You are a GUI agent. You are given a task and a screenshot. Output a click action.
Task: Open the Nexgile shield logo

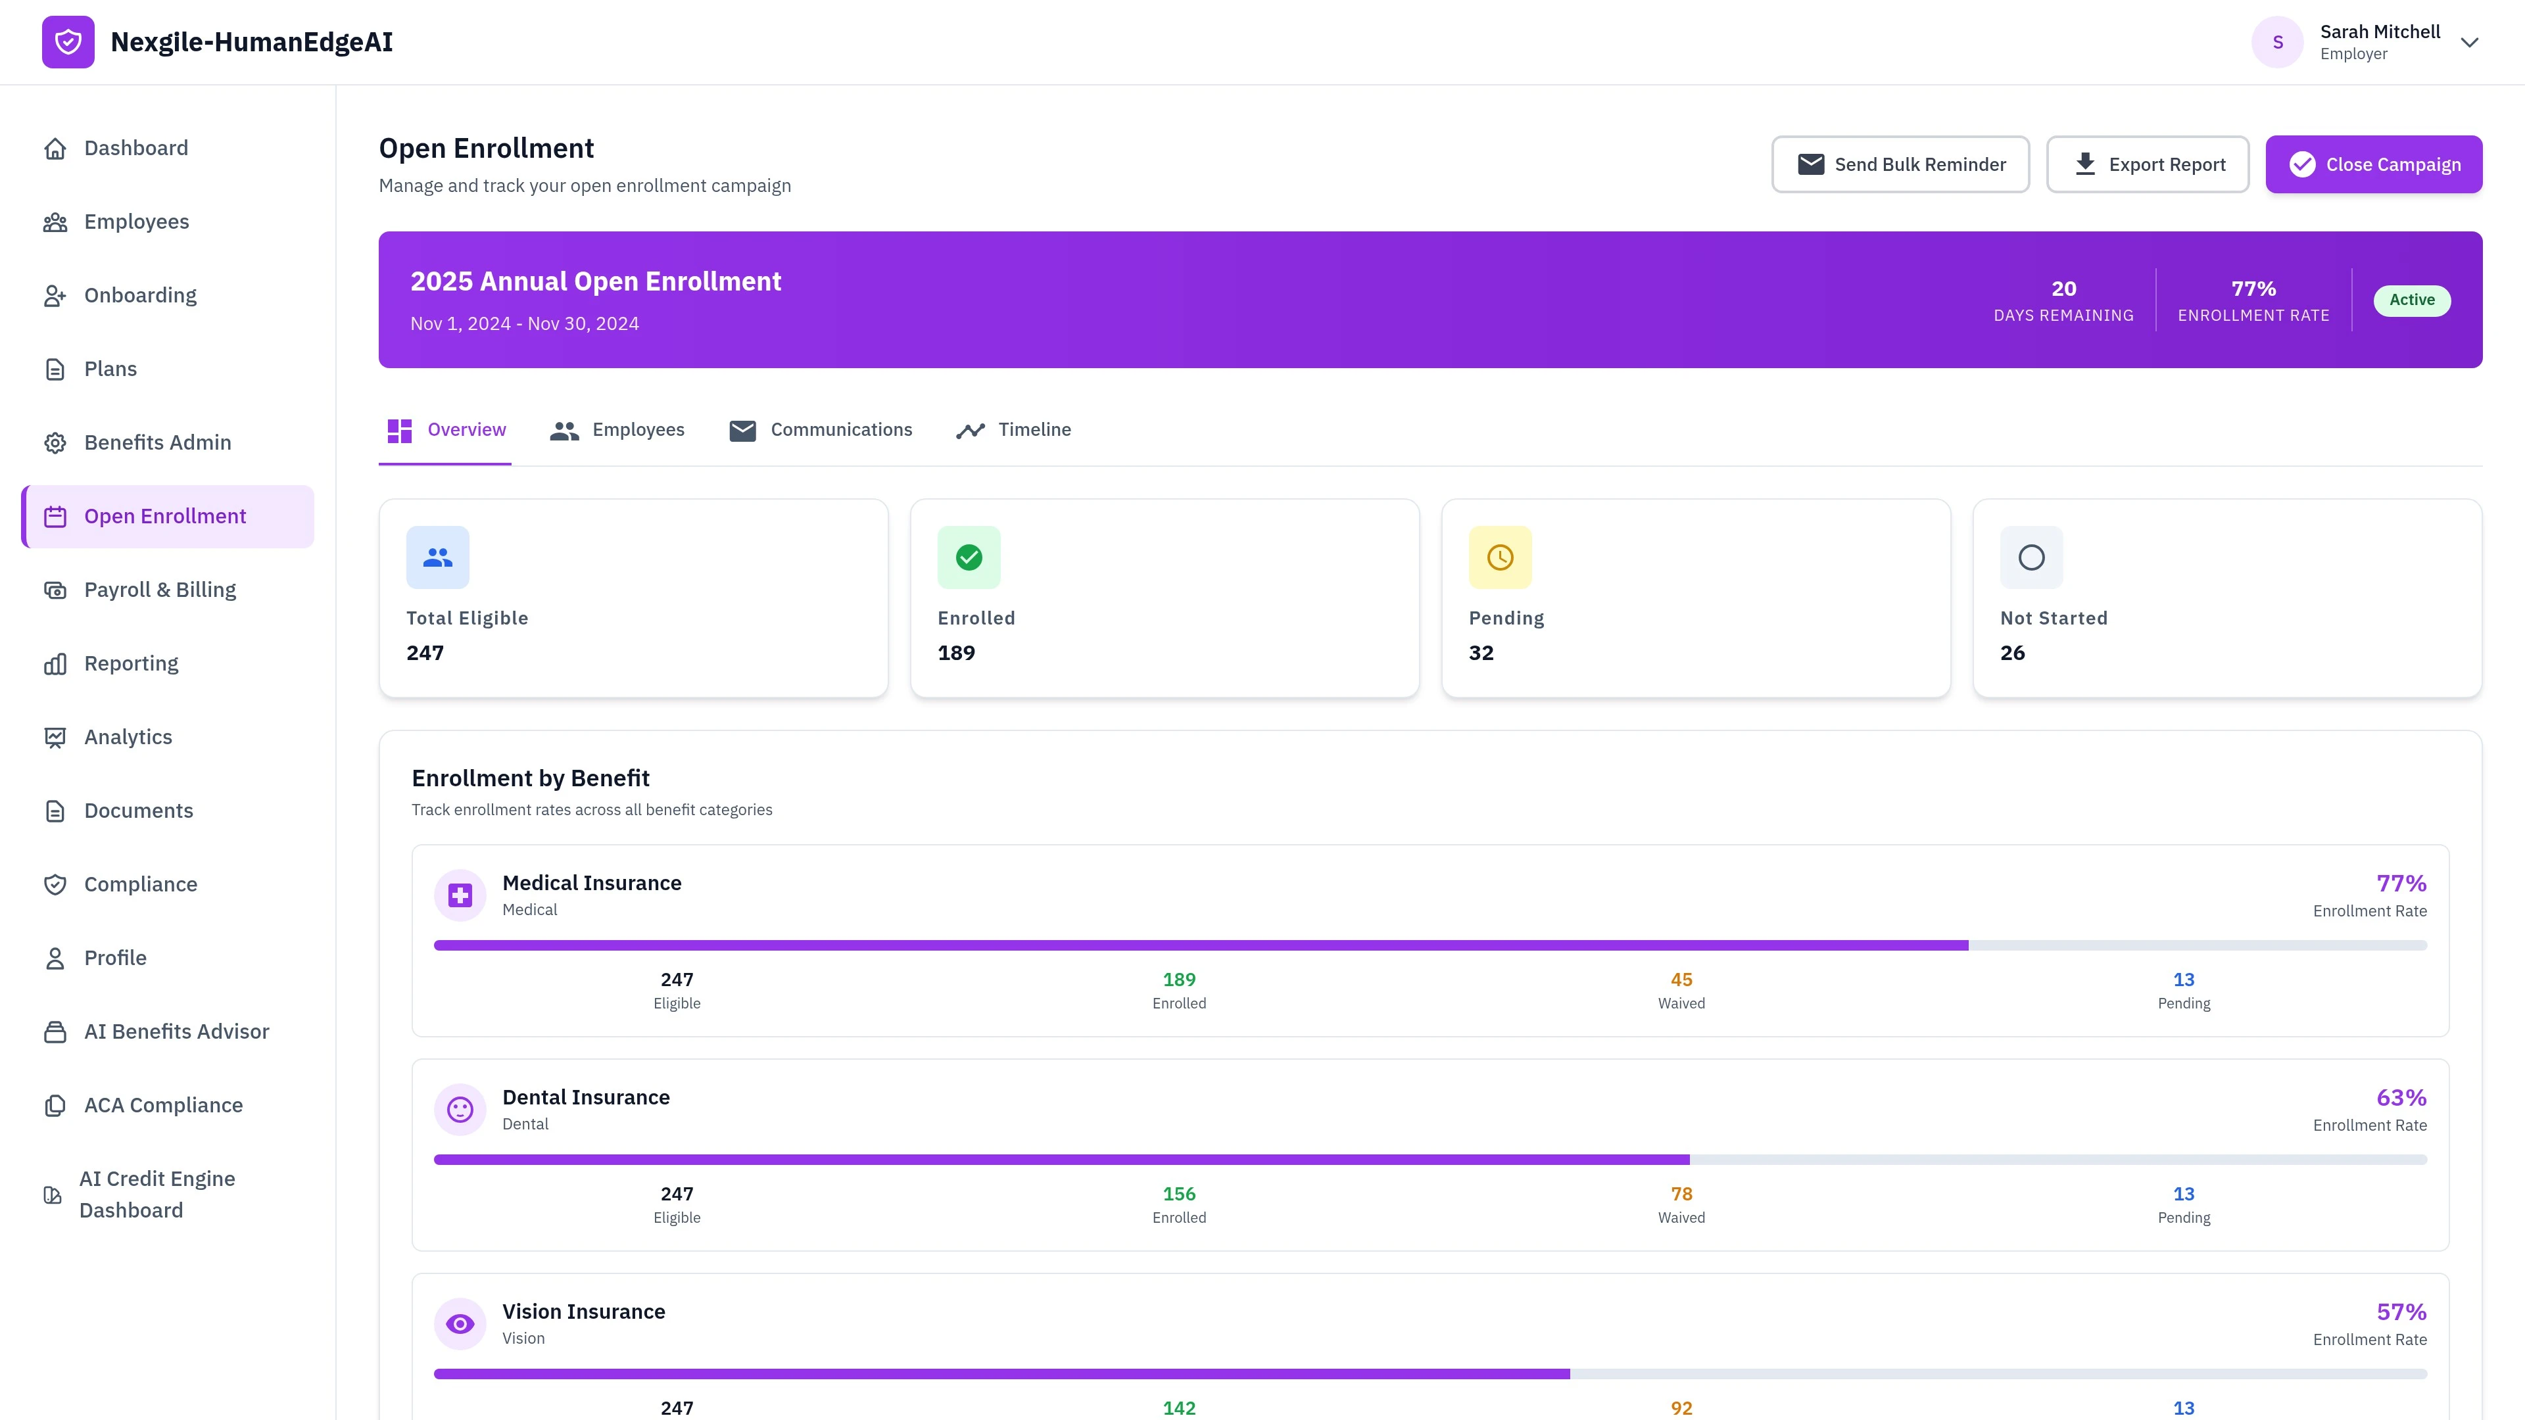(68, 42)
